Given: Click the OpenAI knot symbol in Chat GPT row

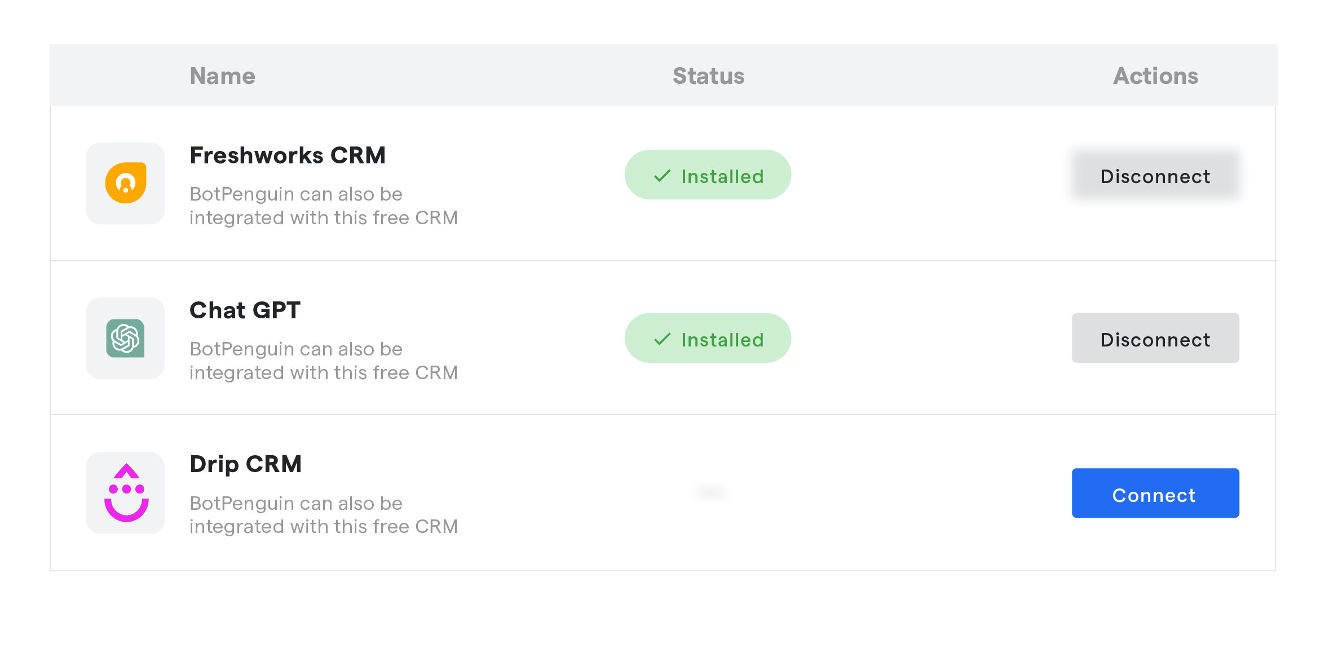Looking at the screenshot, I should coord(125,338).
